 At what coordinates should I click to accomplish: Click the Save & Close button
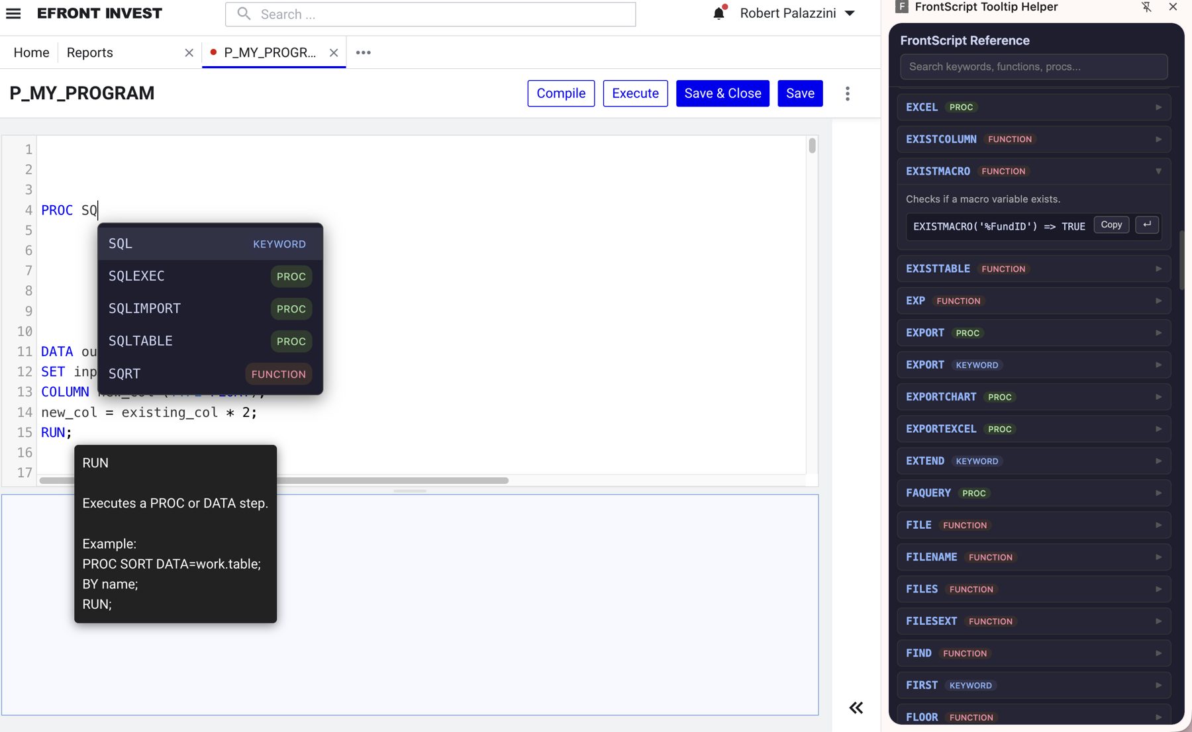[x=722, y=93]
